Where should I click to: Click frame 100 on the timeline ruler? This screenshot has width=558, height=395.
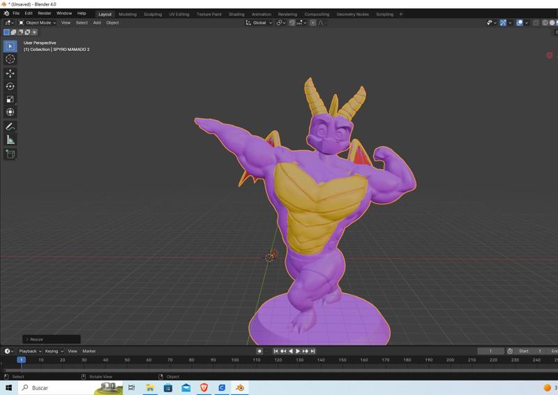click(235, 360)
